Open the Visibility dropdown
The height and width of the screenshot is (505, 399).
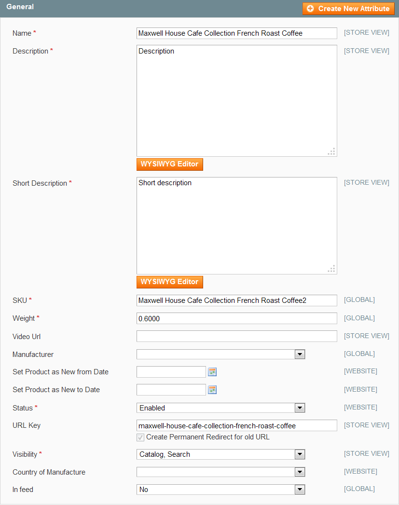[220, 454]
